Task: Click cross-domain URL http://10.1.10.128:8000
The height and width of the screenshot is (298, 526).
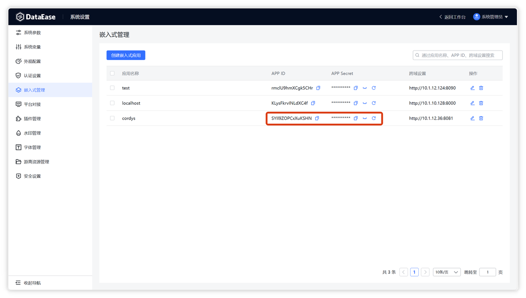Action: tap(432, 103)
